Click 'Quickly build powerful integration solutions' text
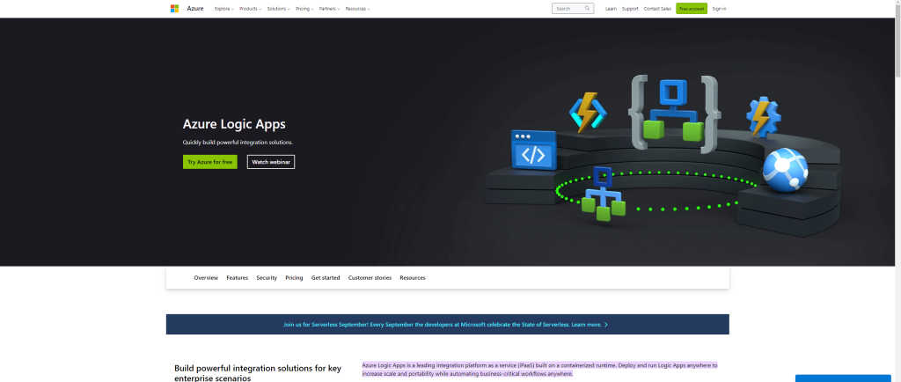This screenshot has width=901, height=382. click(x=238, y=142)
